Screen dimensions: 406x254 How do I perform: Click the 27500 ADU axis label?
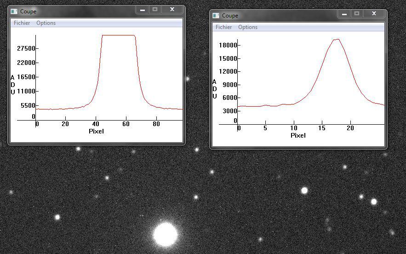[26, 48]
